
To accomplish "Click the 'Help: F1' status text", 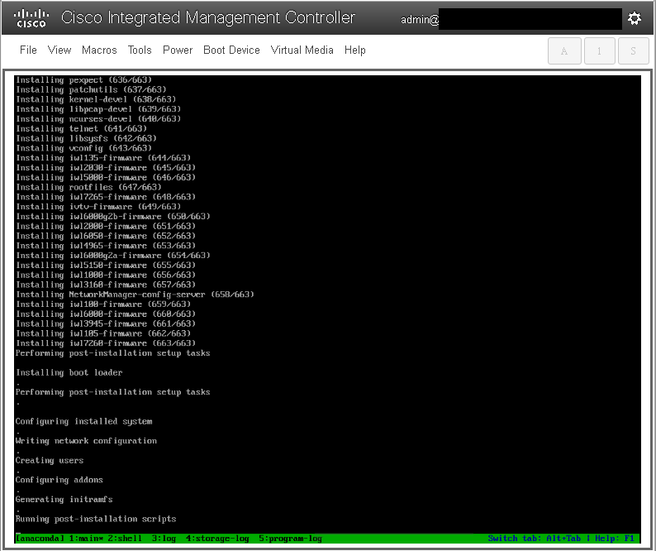I will tap(615, 539).
